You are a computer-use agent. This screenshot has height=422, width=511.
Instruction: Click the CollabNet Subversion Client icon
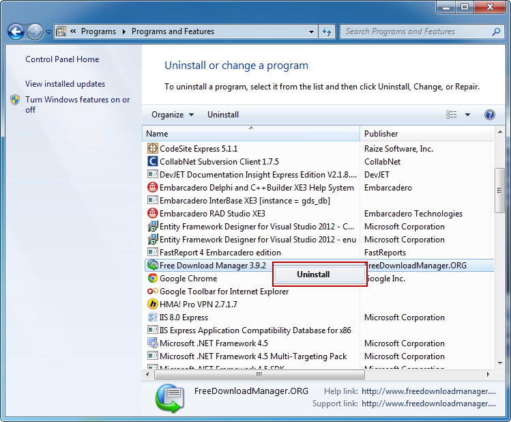(152, 161)
